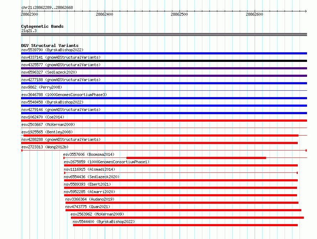The width and height of the screenshot is (317, 239).
Task: Click the esv2563962 (McKernan2009) label
Action: click(x=97, y=214)
